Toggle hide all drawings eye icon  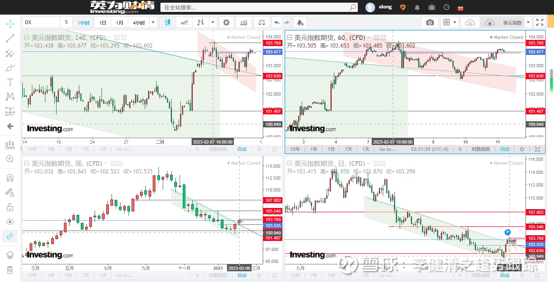(10, 222)
